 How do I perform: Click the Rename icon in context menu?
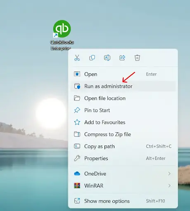pyautogui.click(x=107, y=58)
